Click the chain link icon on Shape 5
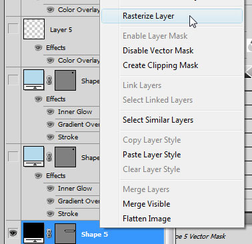 tap(49, 233)
